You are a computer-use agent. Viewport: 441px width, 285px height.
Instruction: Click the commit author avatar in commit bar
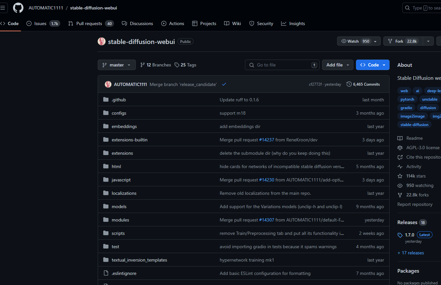[x=108, y=84]
